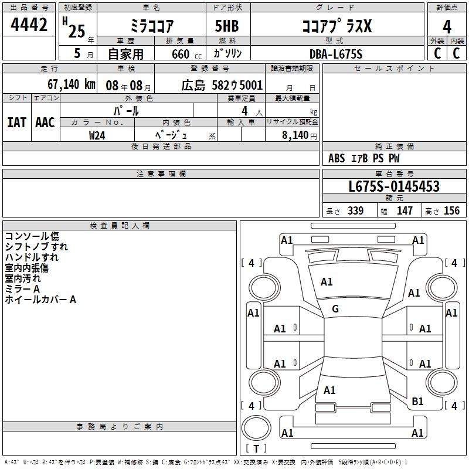
Task: Click the B1 mark on rear fender
Action: coord(417,401)
